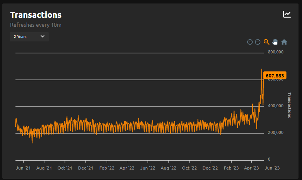
Task: Select the magnifier selection zoom tool
Action: point(266,42)
